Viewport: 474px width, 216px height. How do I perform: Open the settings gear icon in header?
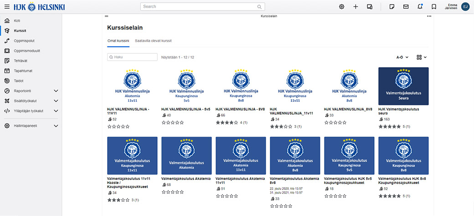341,7
